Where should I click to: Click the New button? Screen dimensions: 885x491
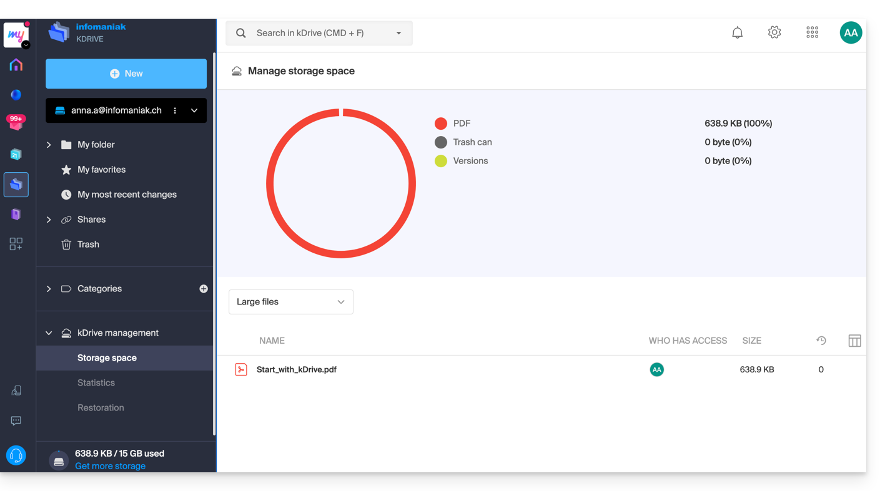click(x=126, y=74)
